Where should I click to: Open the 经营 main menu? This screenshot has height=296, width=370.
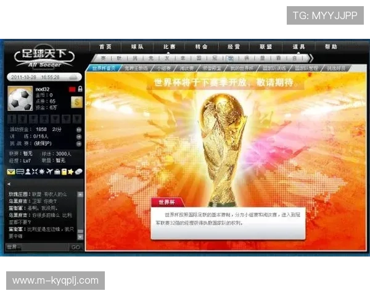(234, 47)
